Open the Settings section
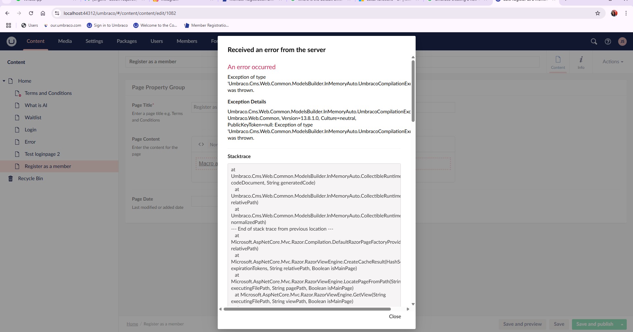Image resolution: width=633 pixels, height=332 pixels. pyautogui.click(x=94, y=41)
